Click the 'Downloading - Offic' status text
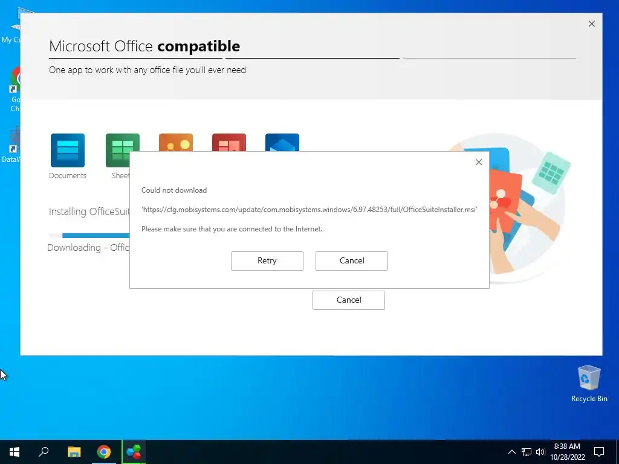619x464 pixels. coord(88,247)
